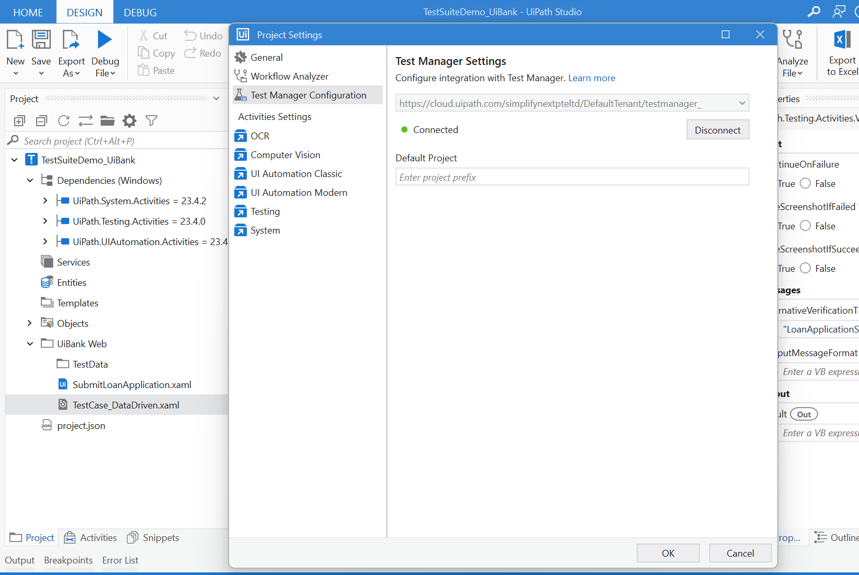The width and height of the screenshot is (859, 575).
Task: Open System activity settings
Action: pyautogui.click(x=308, y=230)
